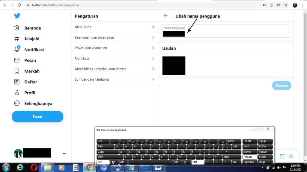Open volume control in system tray
This screenshot has height=172, width=307.
(279, 168)
